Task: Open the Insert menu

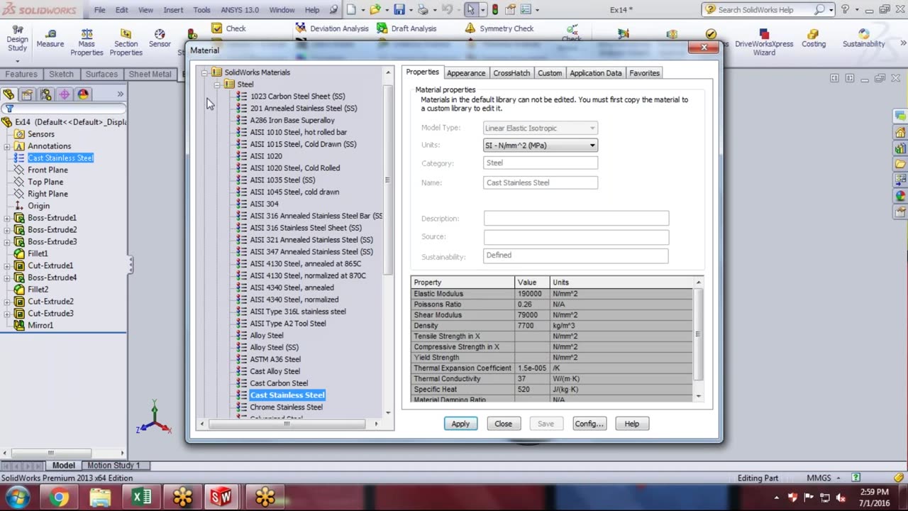Action: 173,10
